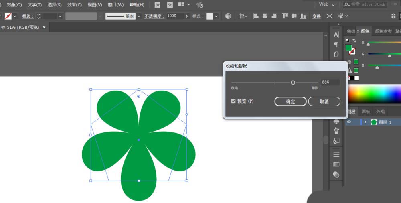
Task: Open the 视图(V) menu
Action: (95, 5)
